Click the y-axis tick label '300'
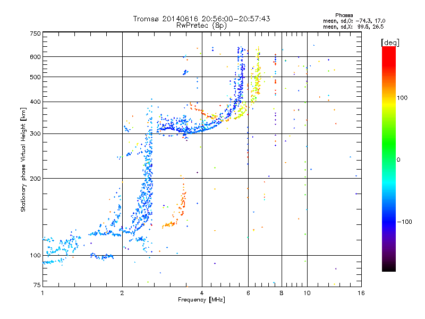The height and width of the screenshot is (319, 425). 35,133
